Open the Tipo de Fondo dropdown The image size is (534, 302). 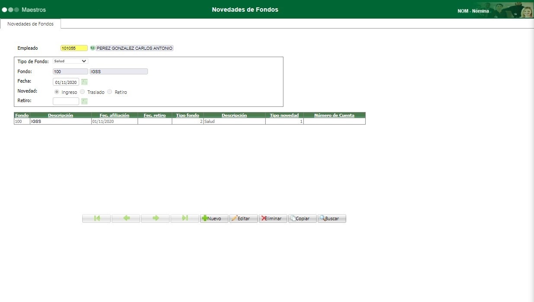point(70,61)
